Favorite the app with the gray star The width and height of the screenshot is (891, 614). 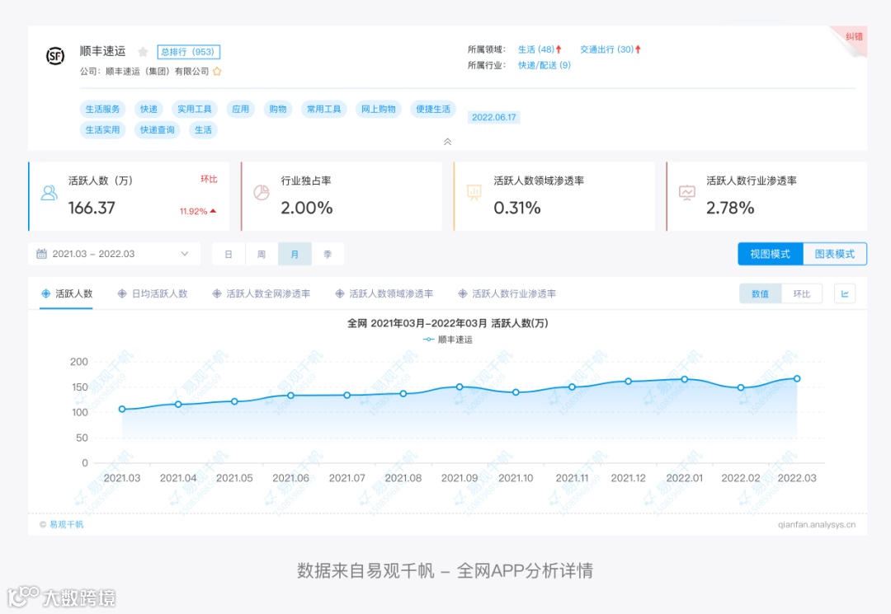tap(144, 52)
